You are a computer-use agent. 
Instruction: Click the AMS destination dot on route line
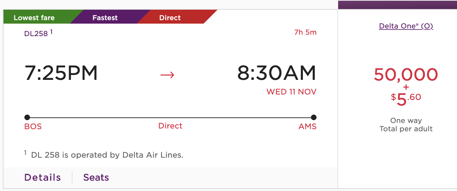313,117
